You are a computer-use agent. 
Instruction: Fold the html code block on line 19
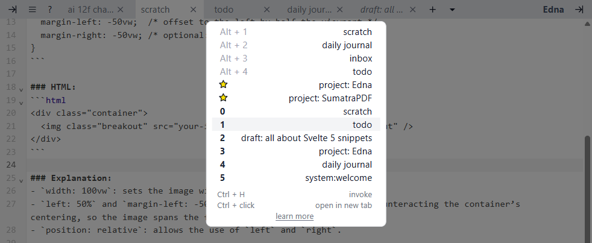click(x=21, y=102)
